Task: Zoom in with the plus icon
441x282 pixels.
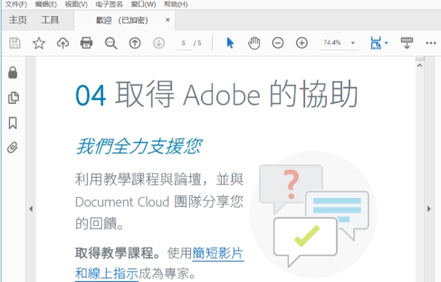Action: pos(302,43)
